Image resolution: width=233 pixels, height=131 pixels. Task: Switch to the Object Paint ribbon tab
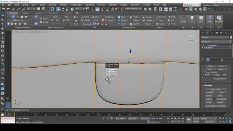point(54,13)
